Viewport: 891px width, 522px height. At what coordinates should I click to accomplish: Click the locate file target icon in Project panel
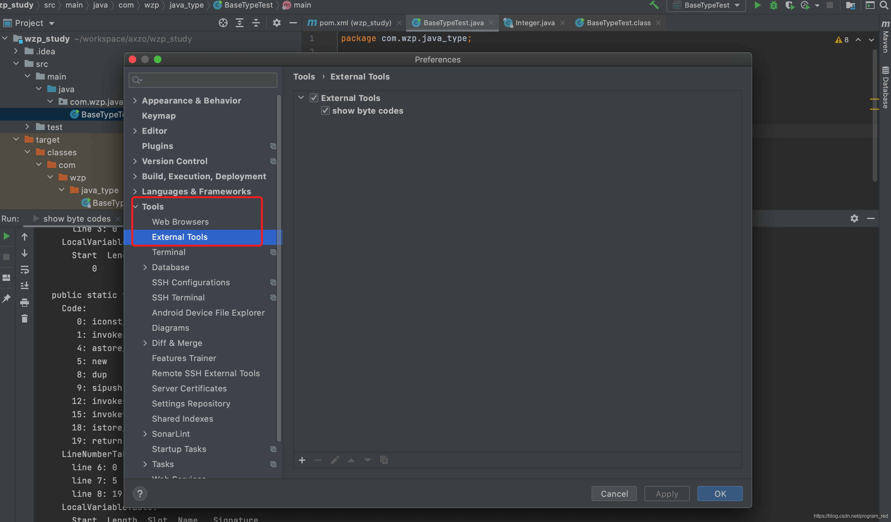coord(223,23)
